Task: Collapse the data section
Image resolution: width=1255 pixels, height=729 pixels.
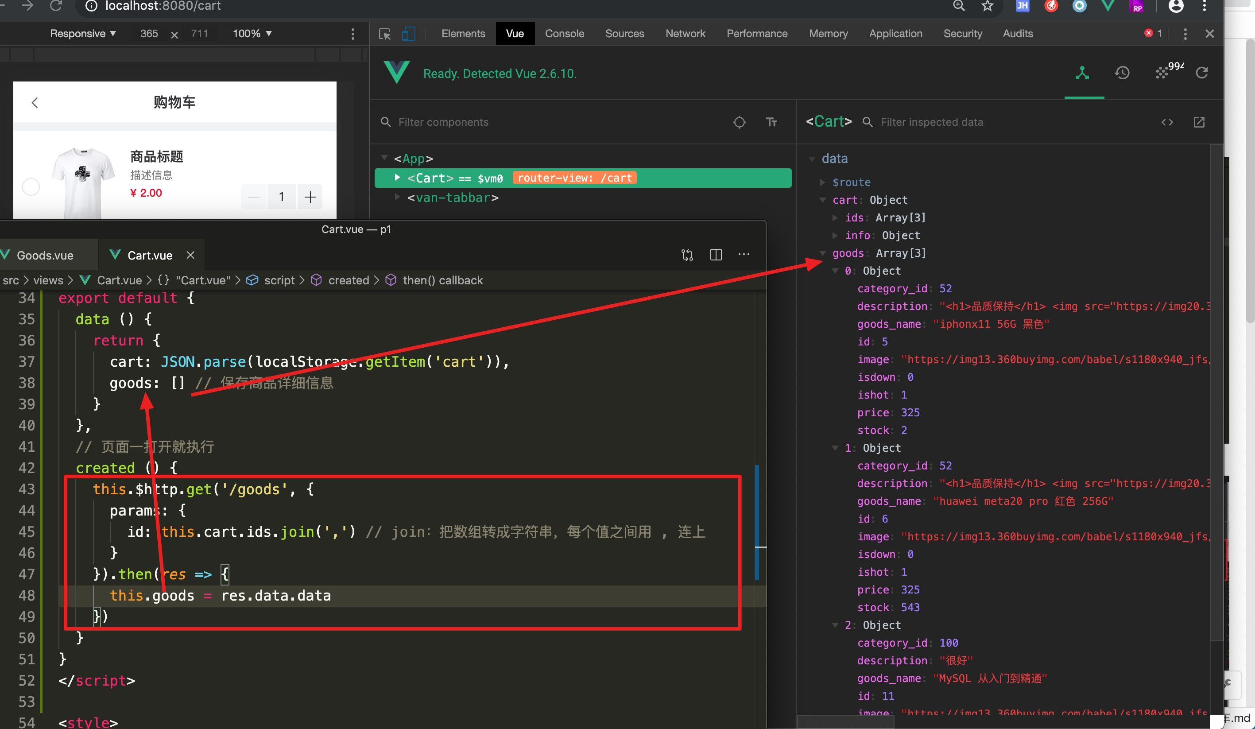Action: tap(812, 159)
